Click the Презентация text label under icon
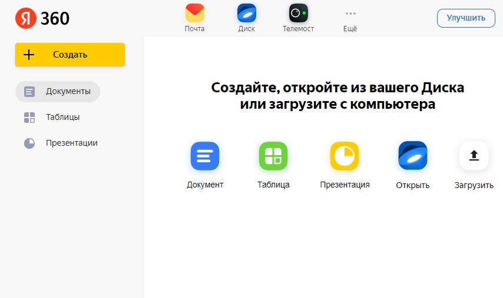Screen dimensions: 503x298 pos(345,185)
